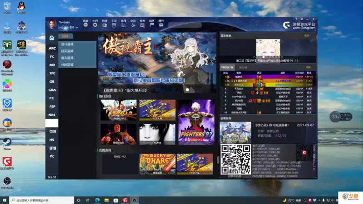Image resolution: width=363 pixels, height=204 pixels.
Task: Open the 主页 homepage icon in toolbar
Action: pos(114,25)
